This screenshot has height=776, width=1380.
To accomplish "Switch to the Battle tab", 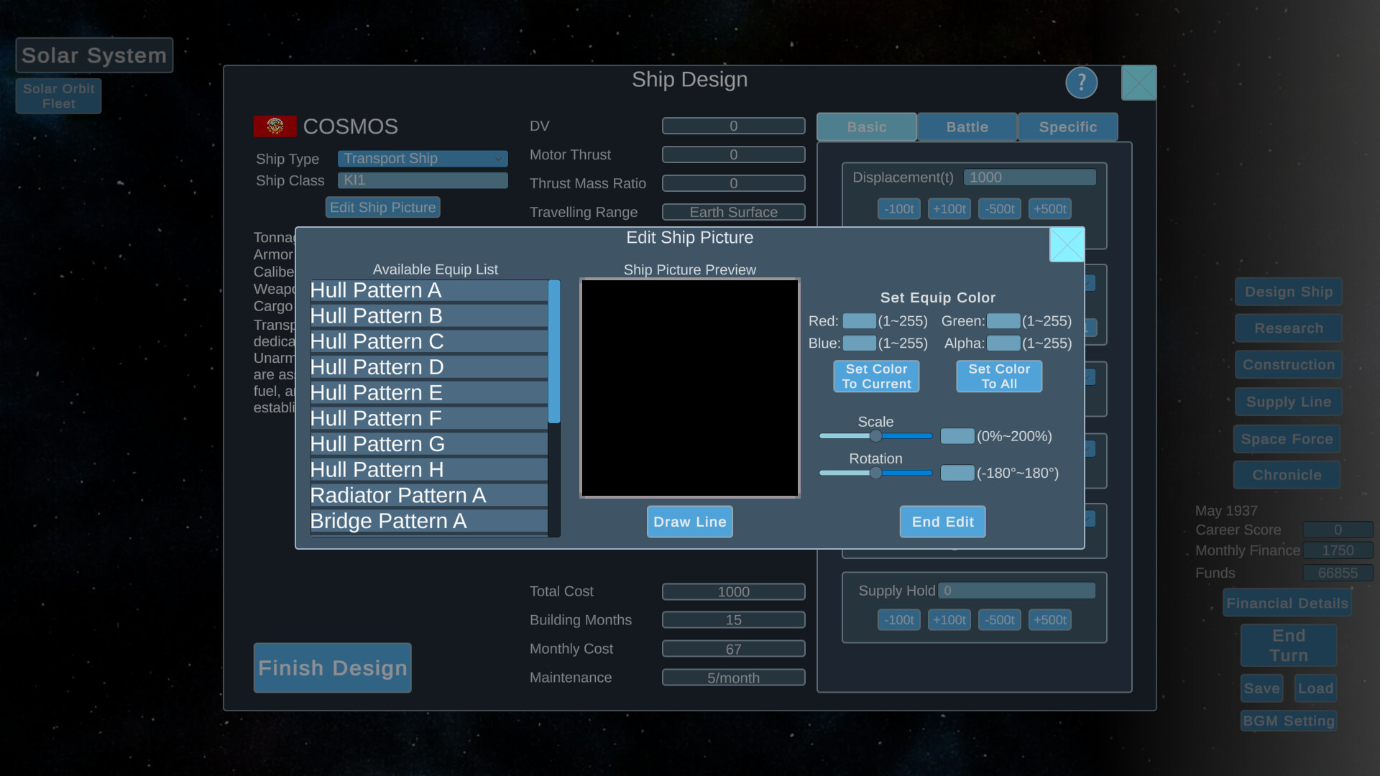I will 967,126.
